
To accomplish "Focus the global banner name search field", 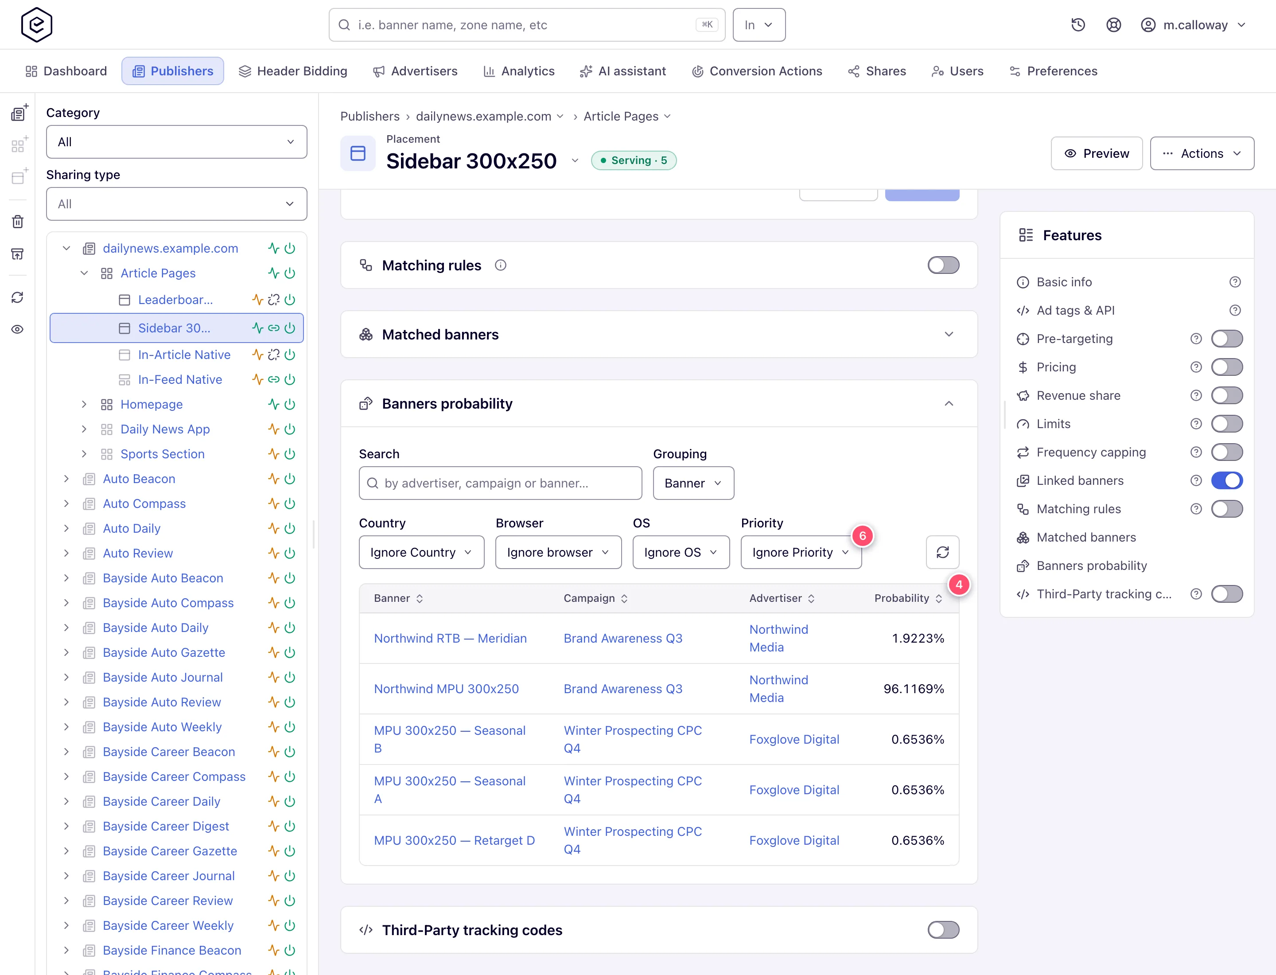I will pyautogui.click(x=527, y=25).
